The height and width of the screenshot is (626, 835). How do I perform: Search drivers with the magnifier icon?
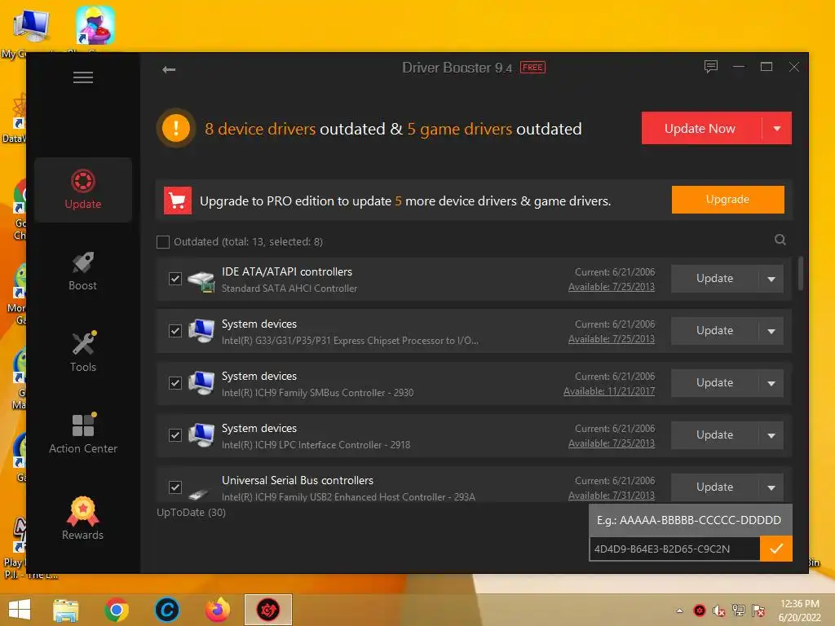pos(780,240)
